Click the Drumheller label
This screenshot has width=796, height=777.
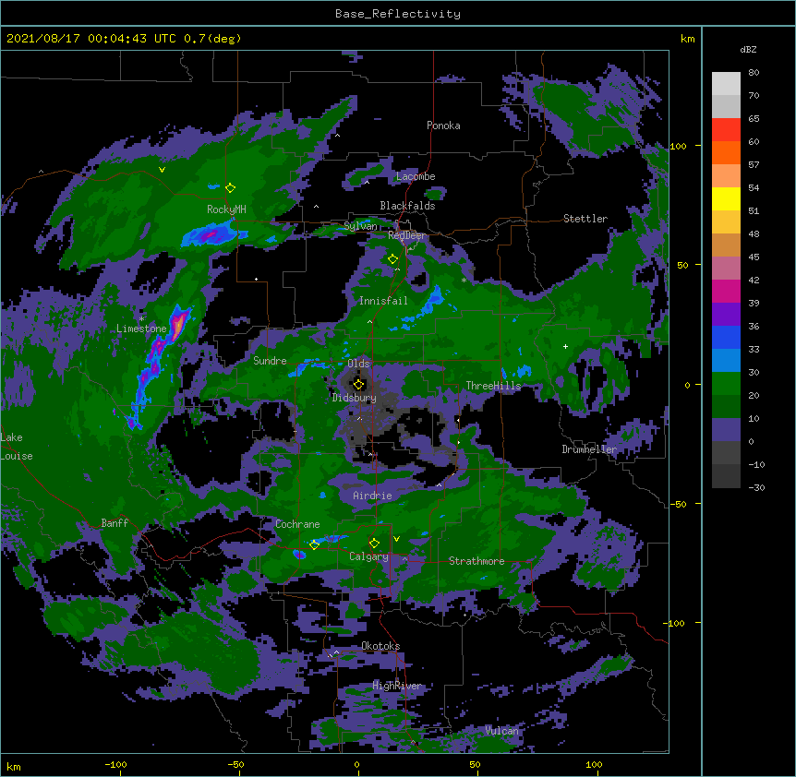tap(589, 449)
